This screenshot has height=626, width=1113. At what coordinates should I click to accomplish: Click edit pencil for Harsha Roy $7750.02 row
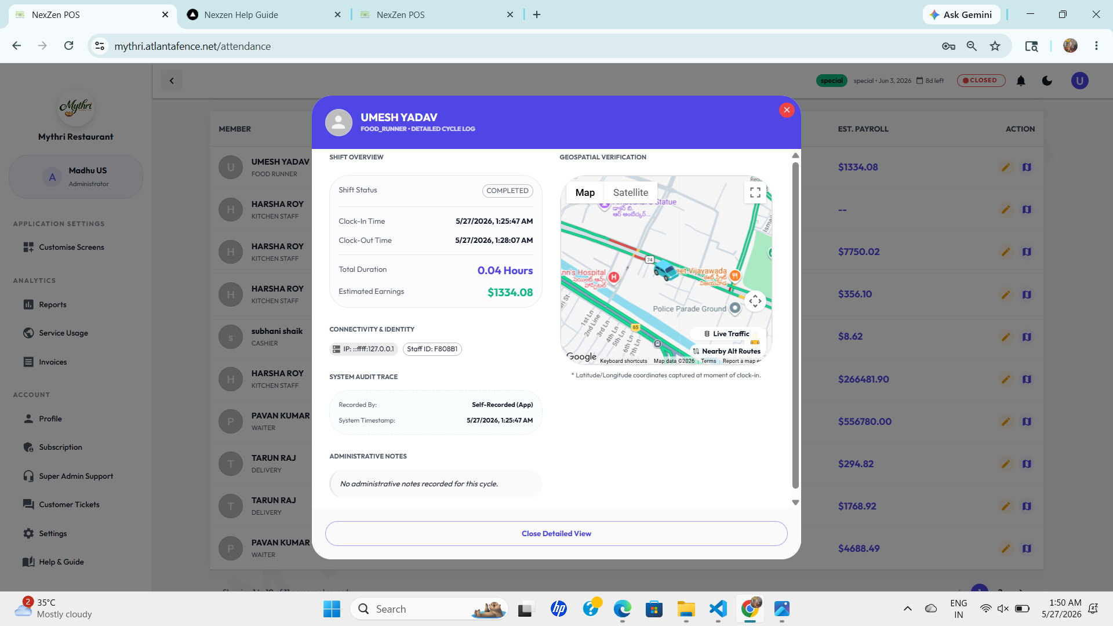point(1006,252)
